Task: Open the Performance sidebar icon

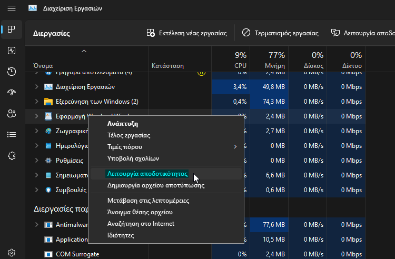Action: [x=12, y=51]
